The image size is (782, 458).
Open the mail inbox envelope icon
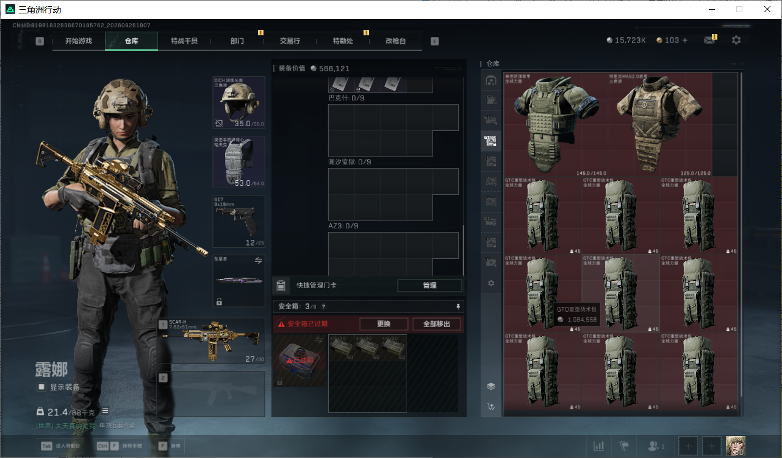point(709,40)
